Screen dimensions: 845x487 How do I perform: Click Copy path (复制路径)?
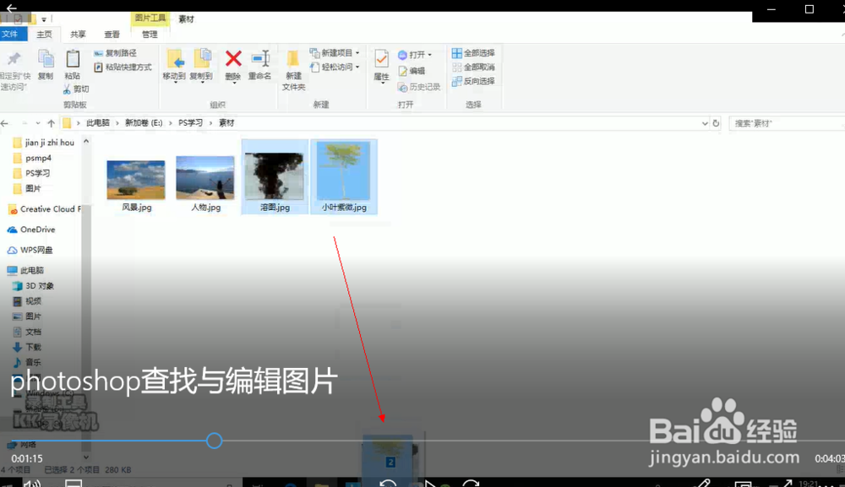point(115,52)
